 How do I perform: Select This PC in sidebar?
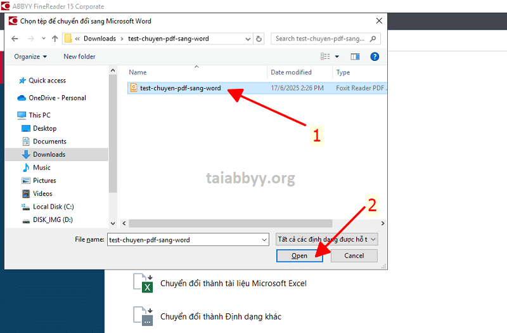[x=39, y=115]
